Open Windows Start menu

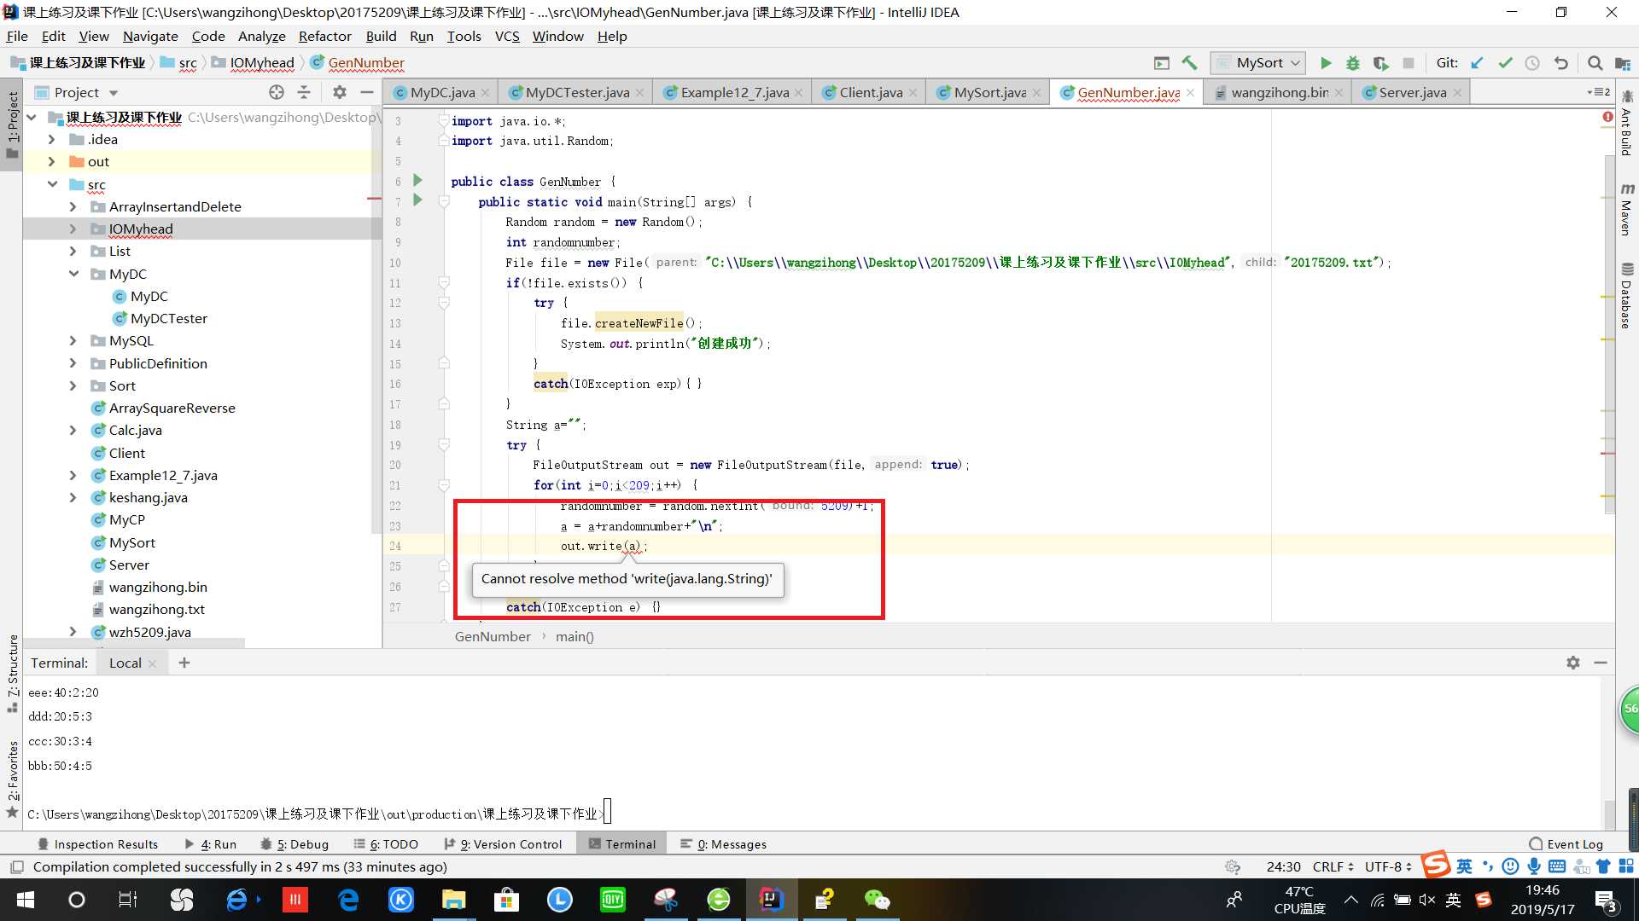26,900
